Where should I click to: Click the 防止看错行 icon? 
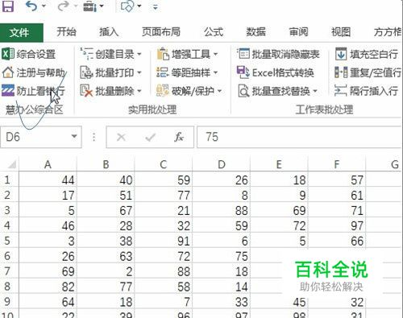click(8, 91)
